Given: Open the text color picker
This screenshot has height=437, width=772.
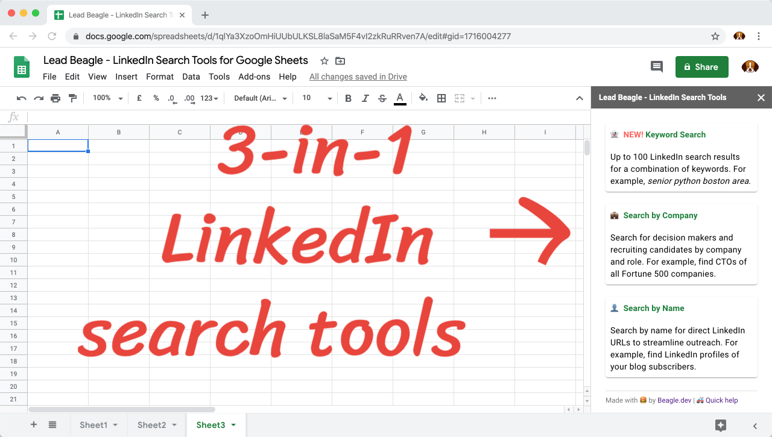Looking at the screenshot, I should tap(399, 98).
